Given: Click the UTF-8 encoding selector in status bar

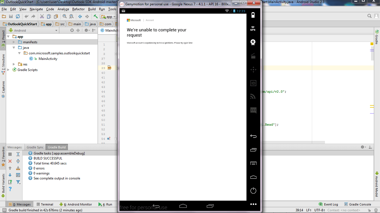Looking at the screenshot, I should pyautogui.click(x=320, y=210).
